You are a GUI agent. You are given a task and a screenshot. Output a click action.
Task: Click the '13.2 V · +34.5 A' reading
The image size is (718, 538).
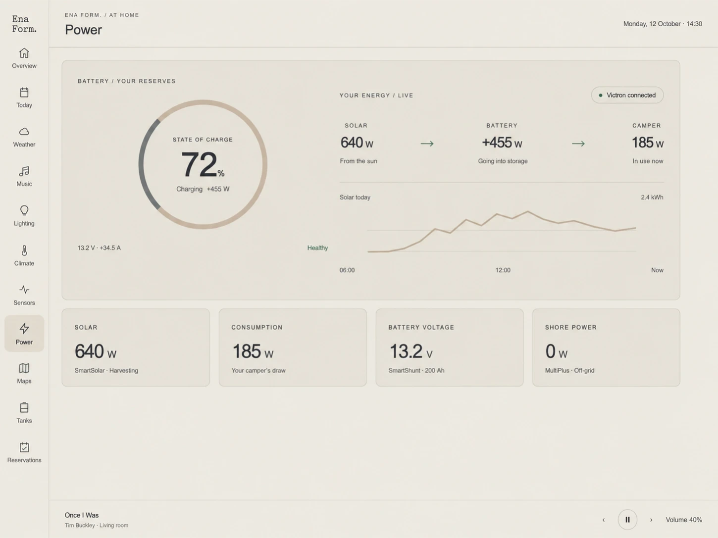point(99,248)
